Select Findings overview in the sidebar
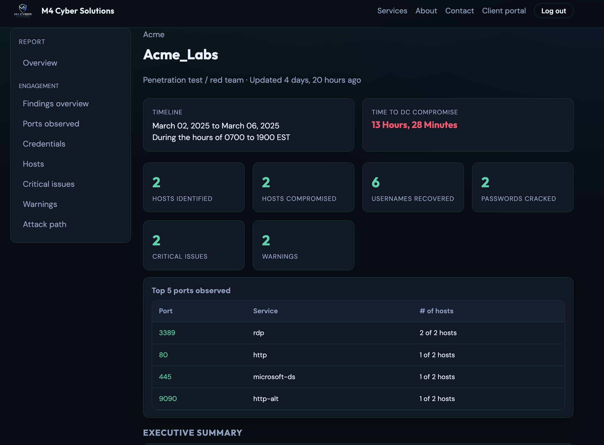 click(56, 103)
